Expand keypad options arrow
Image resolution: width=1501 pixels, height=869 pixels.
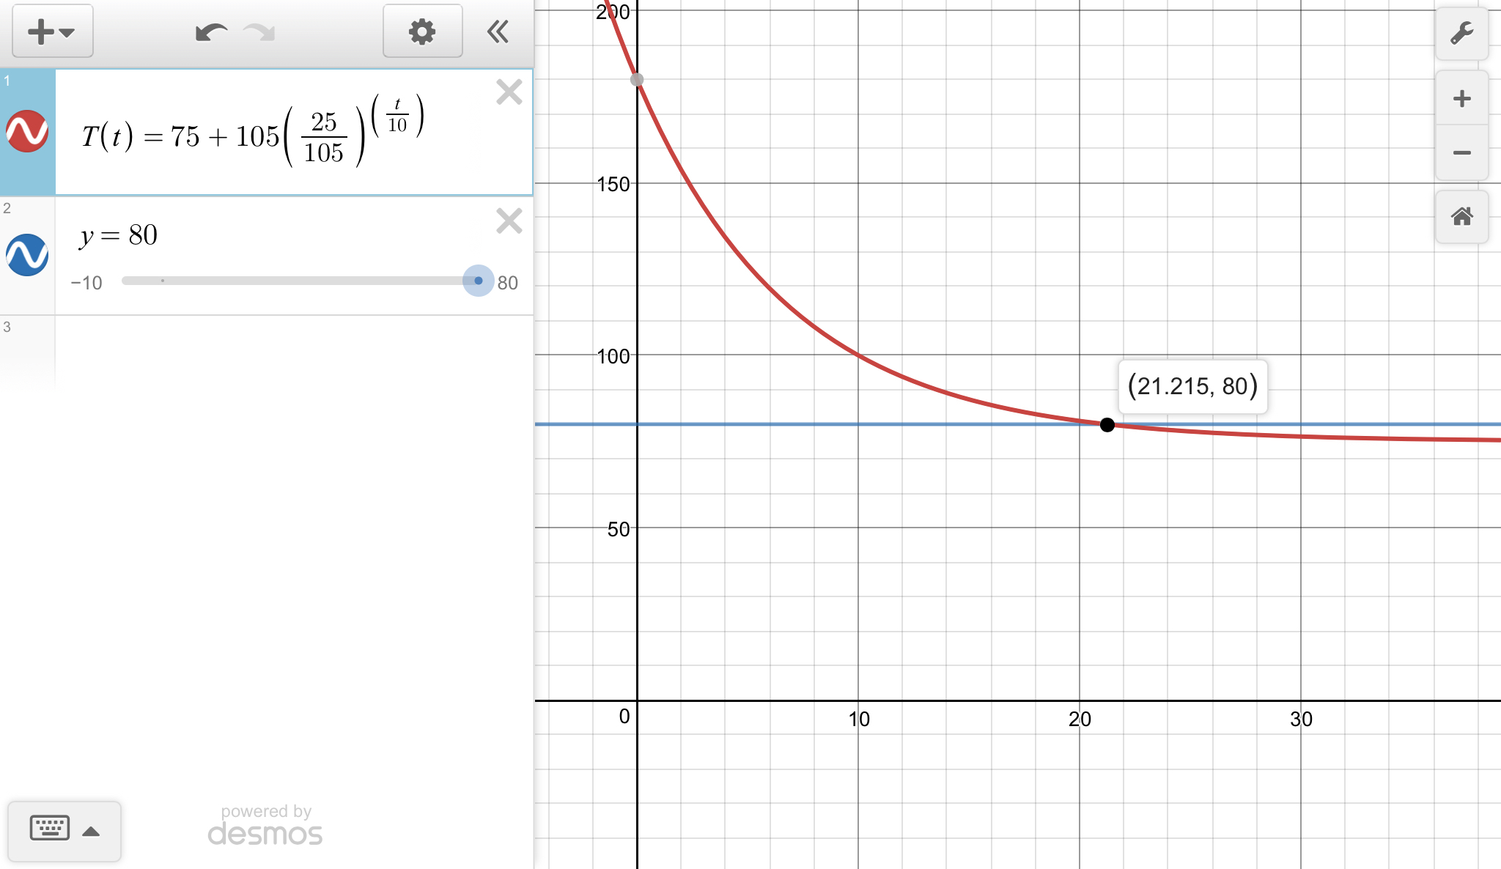[91, 831]
